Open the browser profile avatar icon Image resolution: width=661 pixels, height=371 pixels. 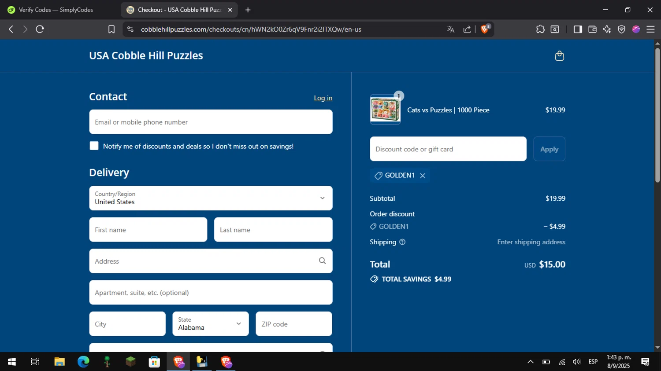pyautogui.click(x=636, y=29)
